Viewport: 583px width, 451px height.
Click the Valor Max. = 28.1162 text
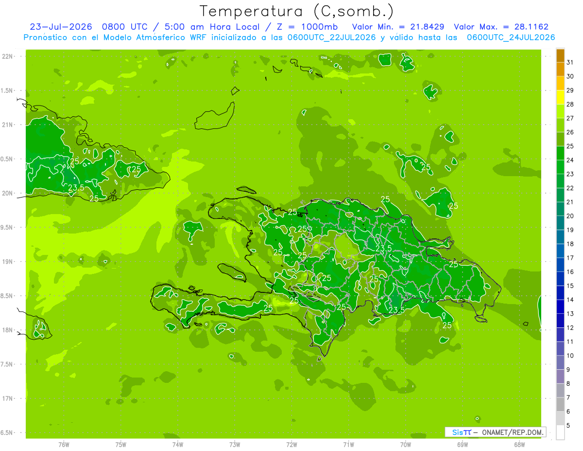click(501, 27)
